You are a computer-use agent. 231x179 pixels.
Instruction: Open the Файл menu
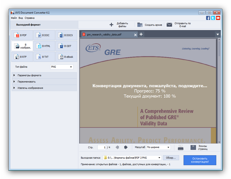pyautogui.click(x=14, y=18)
